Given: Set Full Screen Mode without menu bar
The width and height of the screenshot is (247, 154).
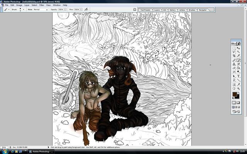Looking at the screenshot, I should coord(239,107).
